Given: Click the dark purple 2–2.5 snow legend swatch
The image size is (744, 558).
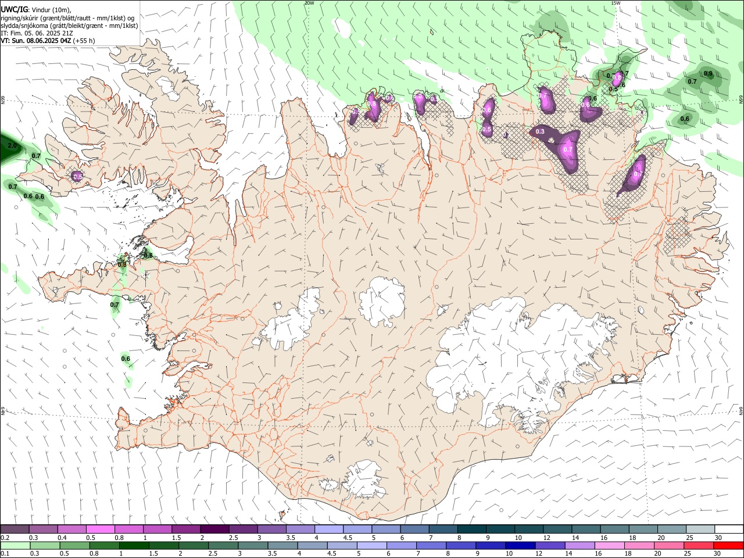Looking at the screenshot, I should (x=214, y=530).
